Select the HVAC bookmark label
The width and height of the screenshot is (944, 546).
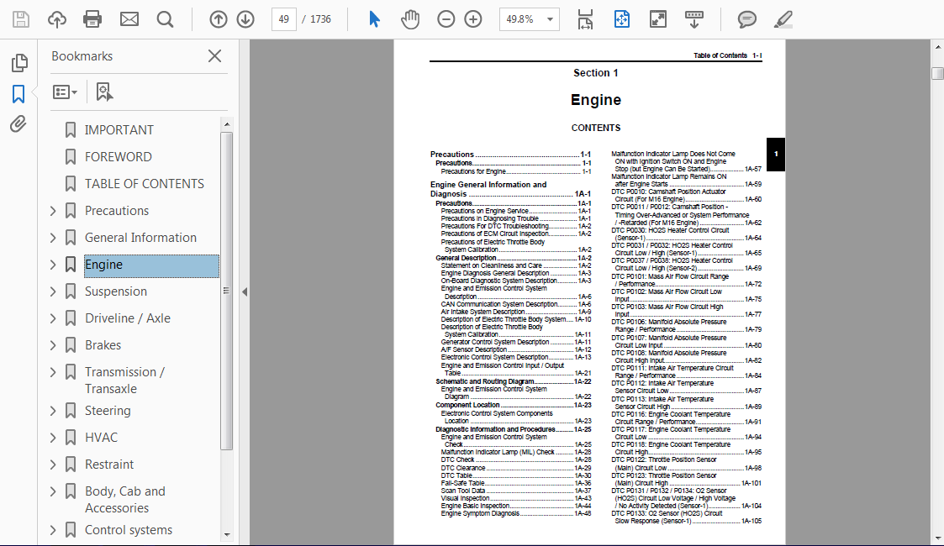click(x=101, y=438)
